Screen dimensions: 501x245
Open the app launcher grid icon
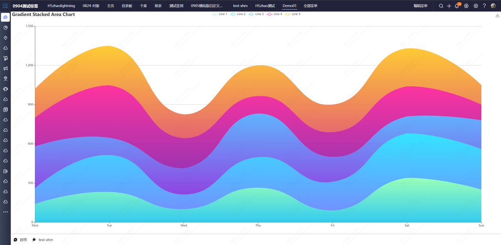[5, 6]
